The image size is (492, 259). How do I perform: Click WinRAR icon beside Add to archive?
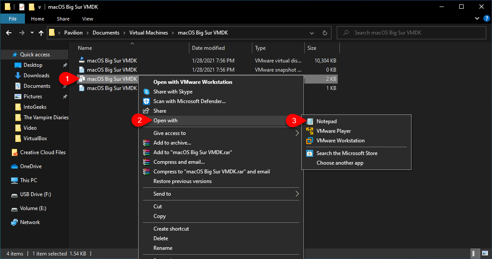point(146,143)
